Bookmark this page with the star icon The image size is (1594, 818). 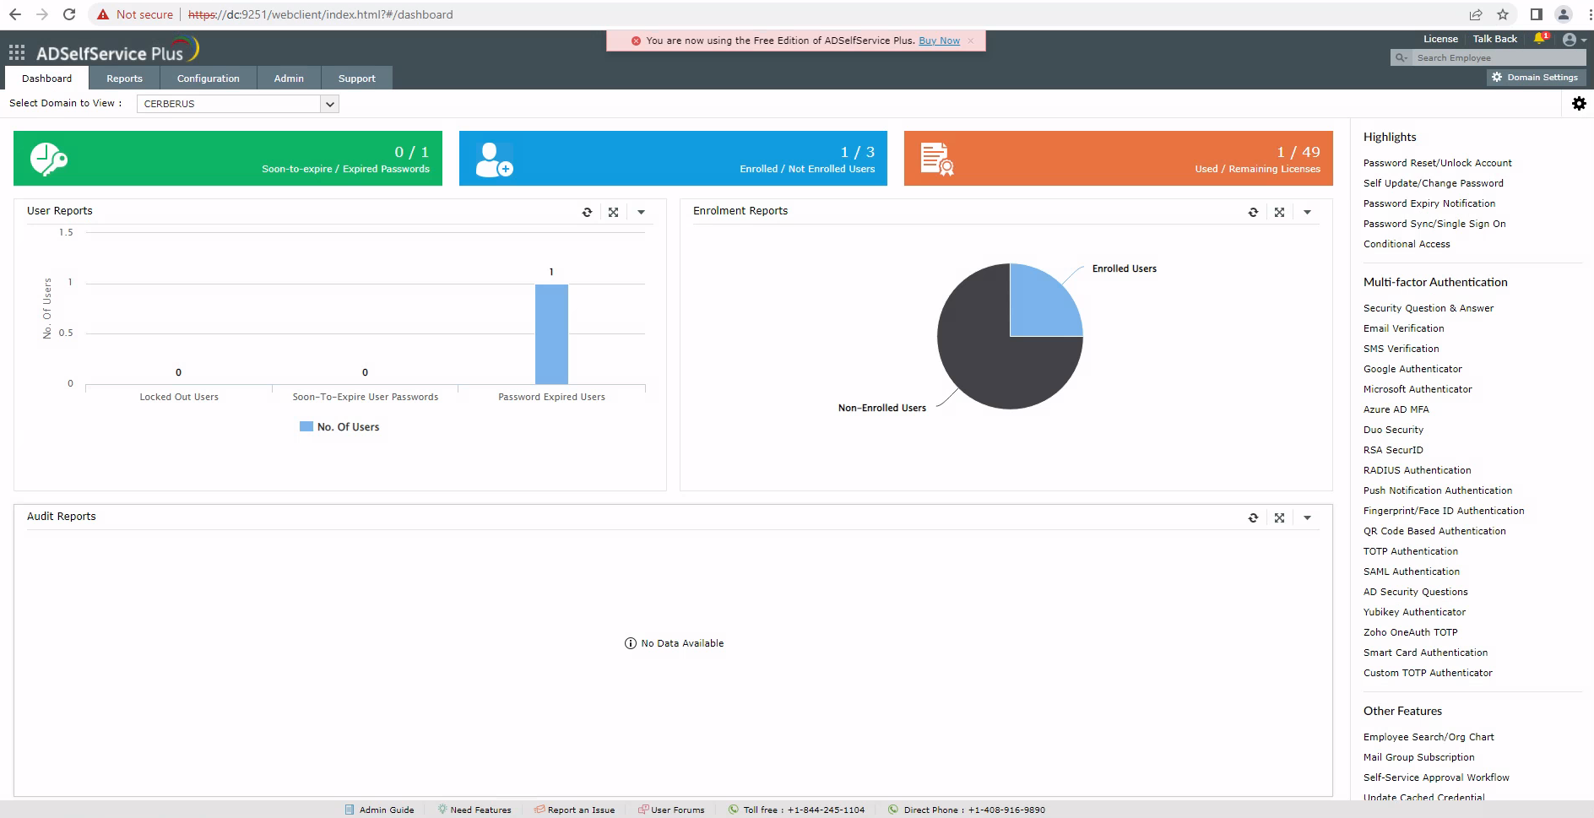pyautogui.click(x=1503, y=14)
